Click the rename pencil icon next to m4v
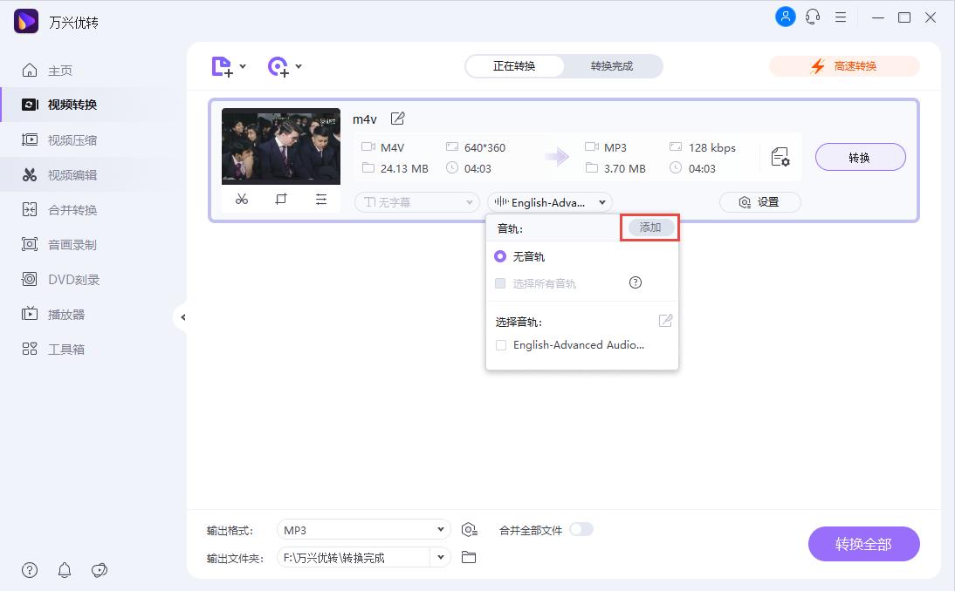Viewport: 955px width, 591px height. (398, 119)
